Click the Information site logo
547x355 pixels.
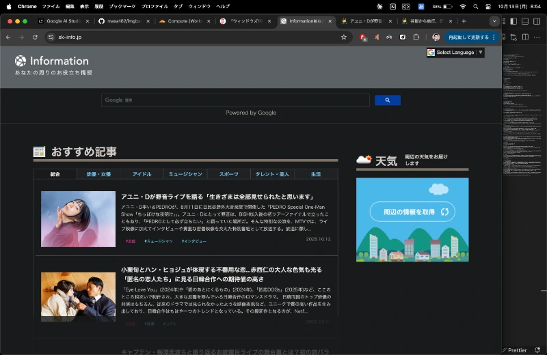(x=52, y=61)
